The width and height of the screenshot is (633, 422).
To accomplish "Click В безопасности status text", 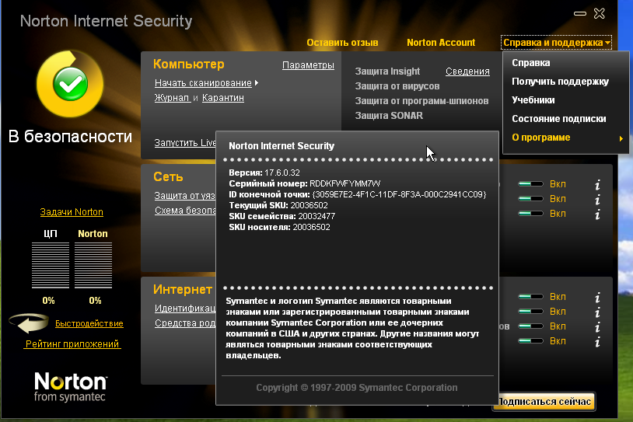I will coord(70,136).
